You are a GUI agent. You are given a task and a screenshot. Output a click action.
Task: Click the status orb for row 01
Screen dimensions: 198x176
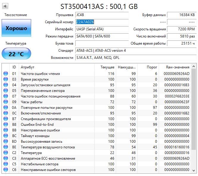click(6, 74)
